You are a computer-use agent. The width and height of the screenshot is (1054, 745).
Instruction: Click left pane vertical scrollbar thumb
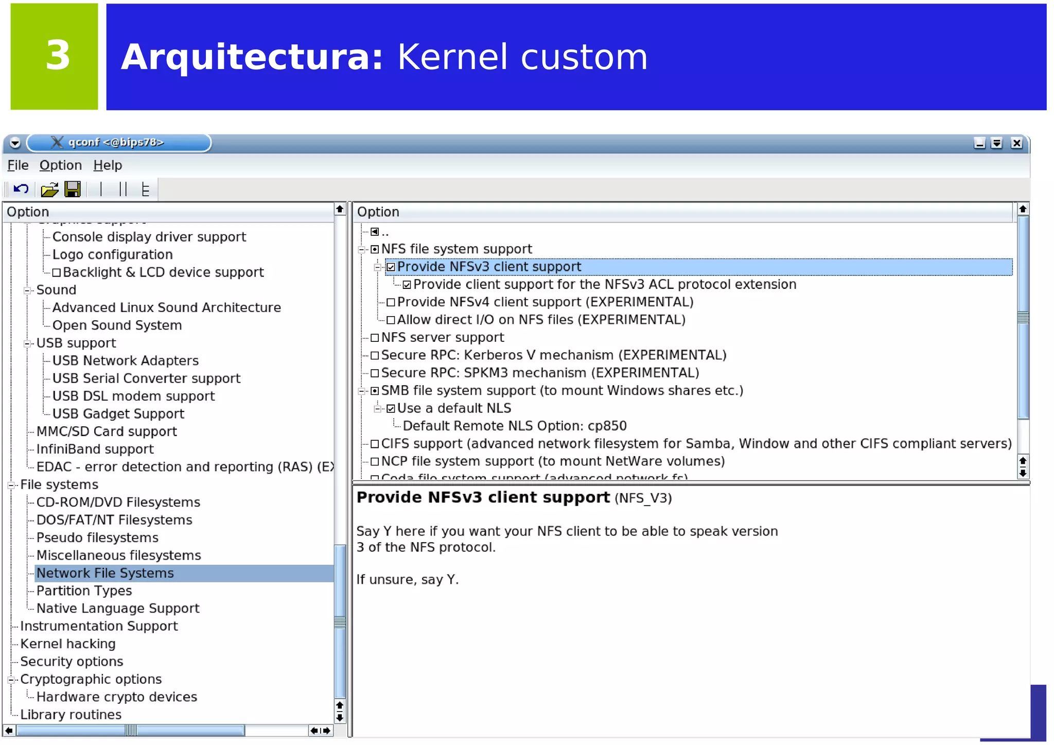(x=340, y=622)
